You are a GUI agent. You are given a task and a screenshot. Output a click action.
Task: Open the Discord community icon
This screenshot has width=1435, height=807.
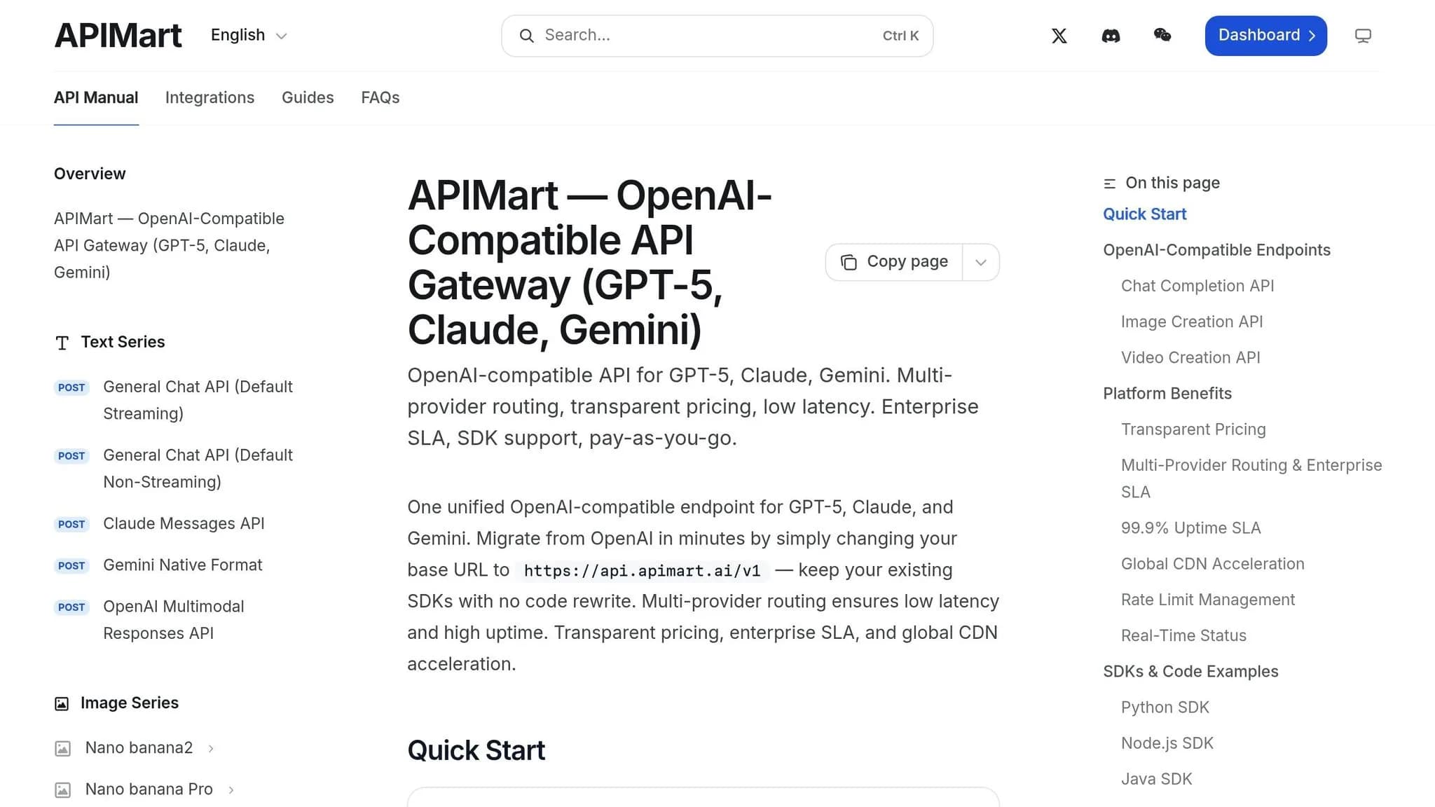coord(1111,36)
